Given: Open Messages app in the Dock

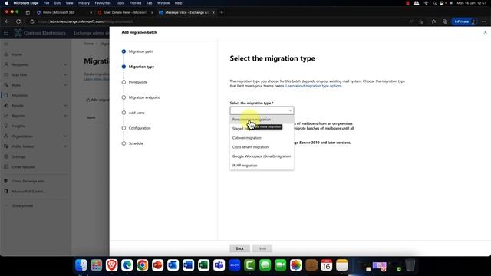Looking at the screenshot, I should [265, 265].
